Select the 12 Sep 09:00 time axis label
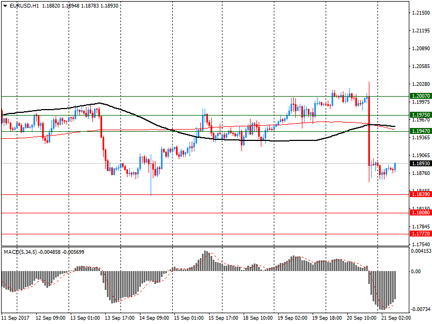Viewport: 432px width, 324px height. [50, 318]
